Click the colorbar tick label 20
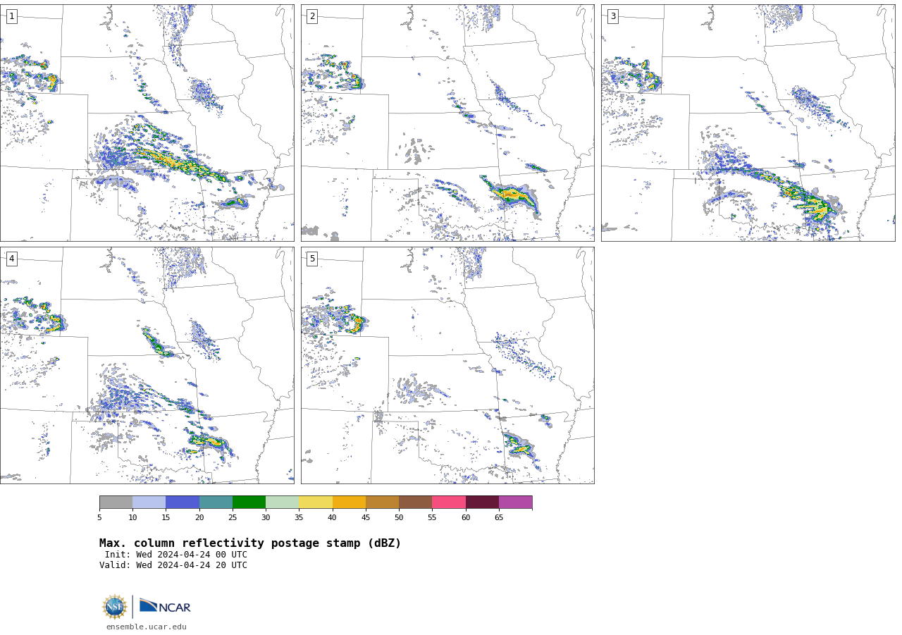This screenshot has width=902, height=635. tap(199, 518)
